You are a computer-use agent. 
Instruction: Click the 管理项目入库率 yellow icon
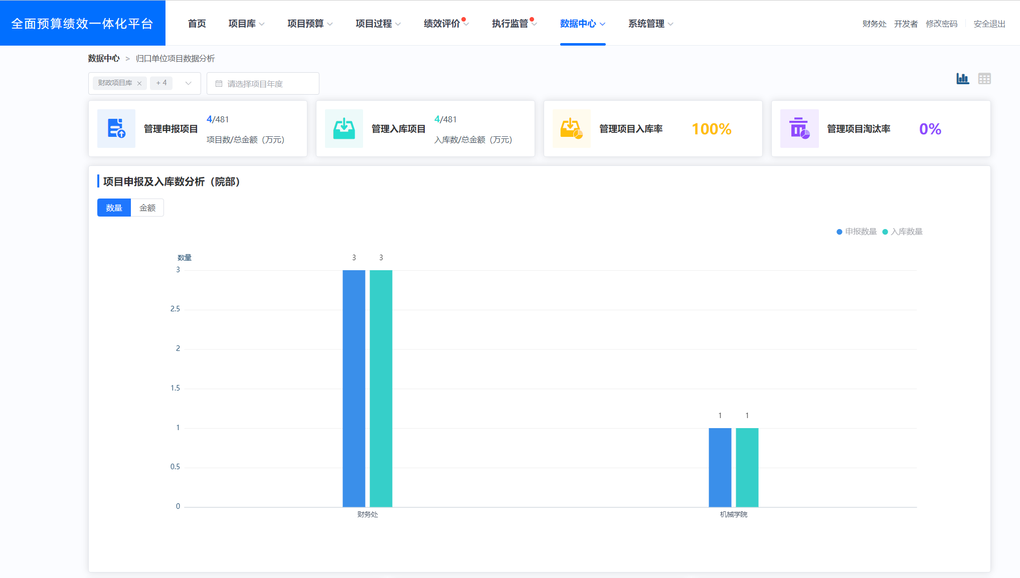point(571,128)
